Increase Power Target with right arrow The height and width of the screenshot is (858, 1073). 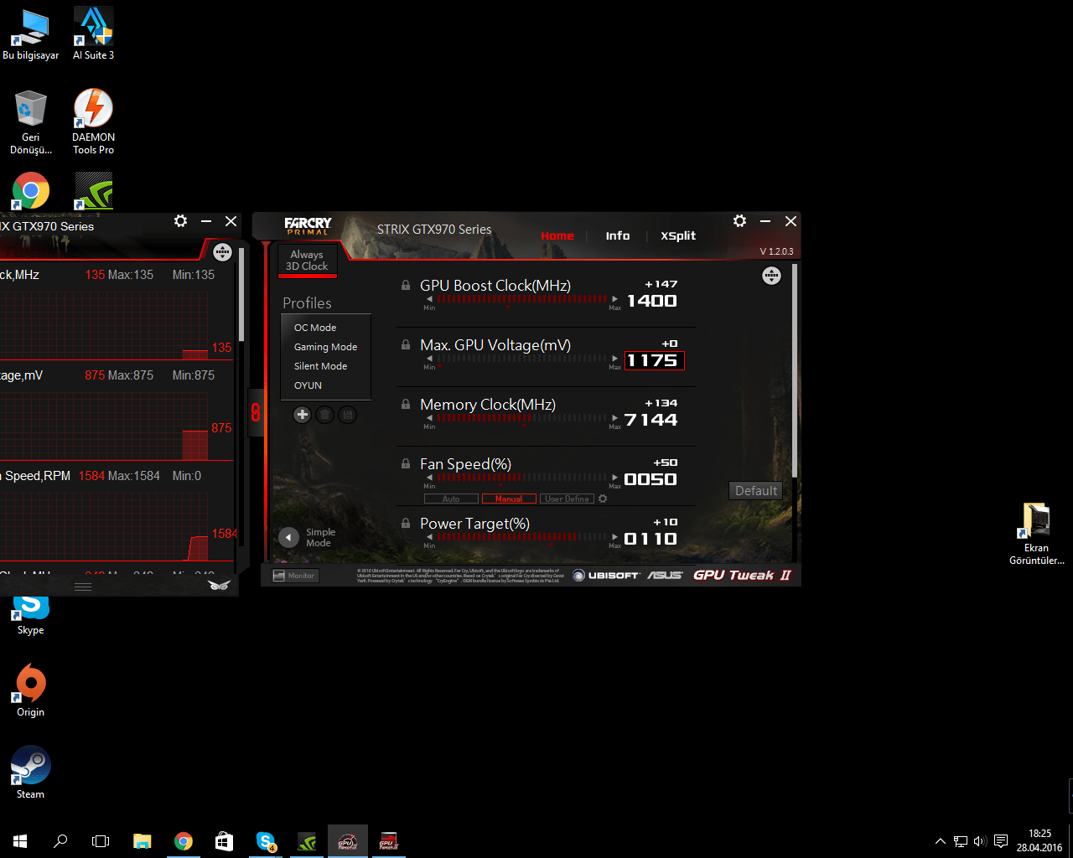point(614,537)
